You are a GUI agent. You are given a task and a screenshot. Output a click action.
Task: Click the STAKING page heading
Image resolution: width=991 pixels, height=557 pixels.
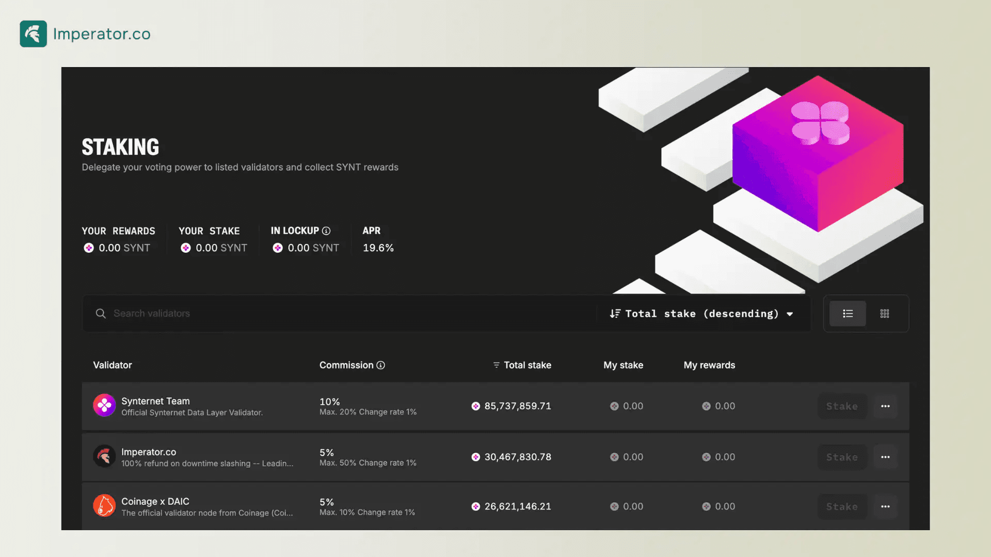click(x=120, y=147)
